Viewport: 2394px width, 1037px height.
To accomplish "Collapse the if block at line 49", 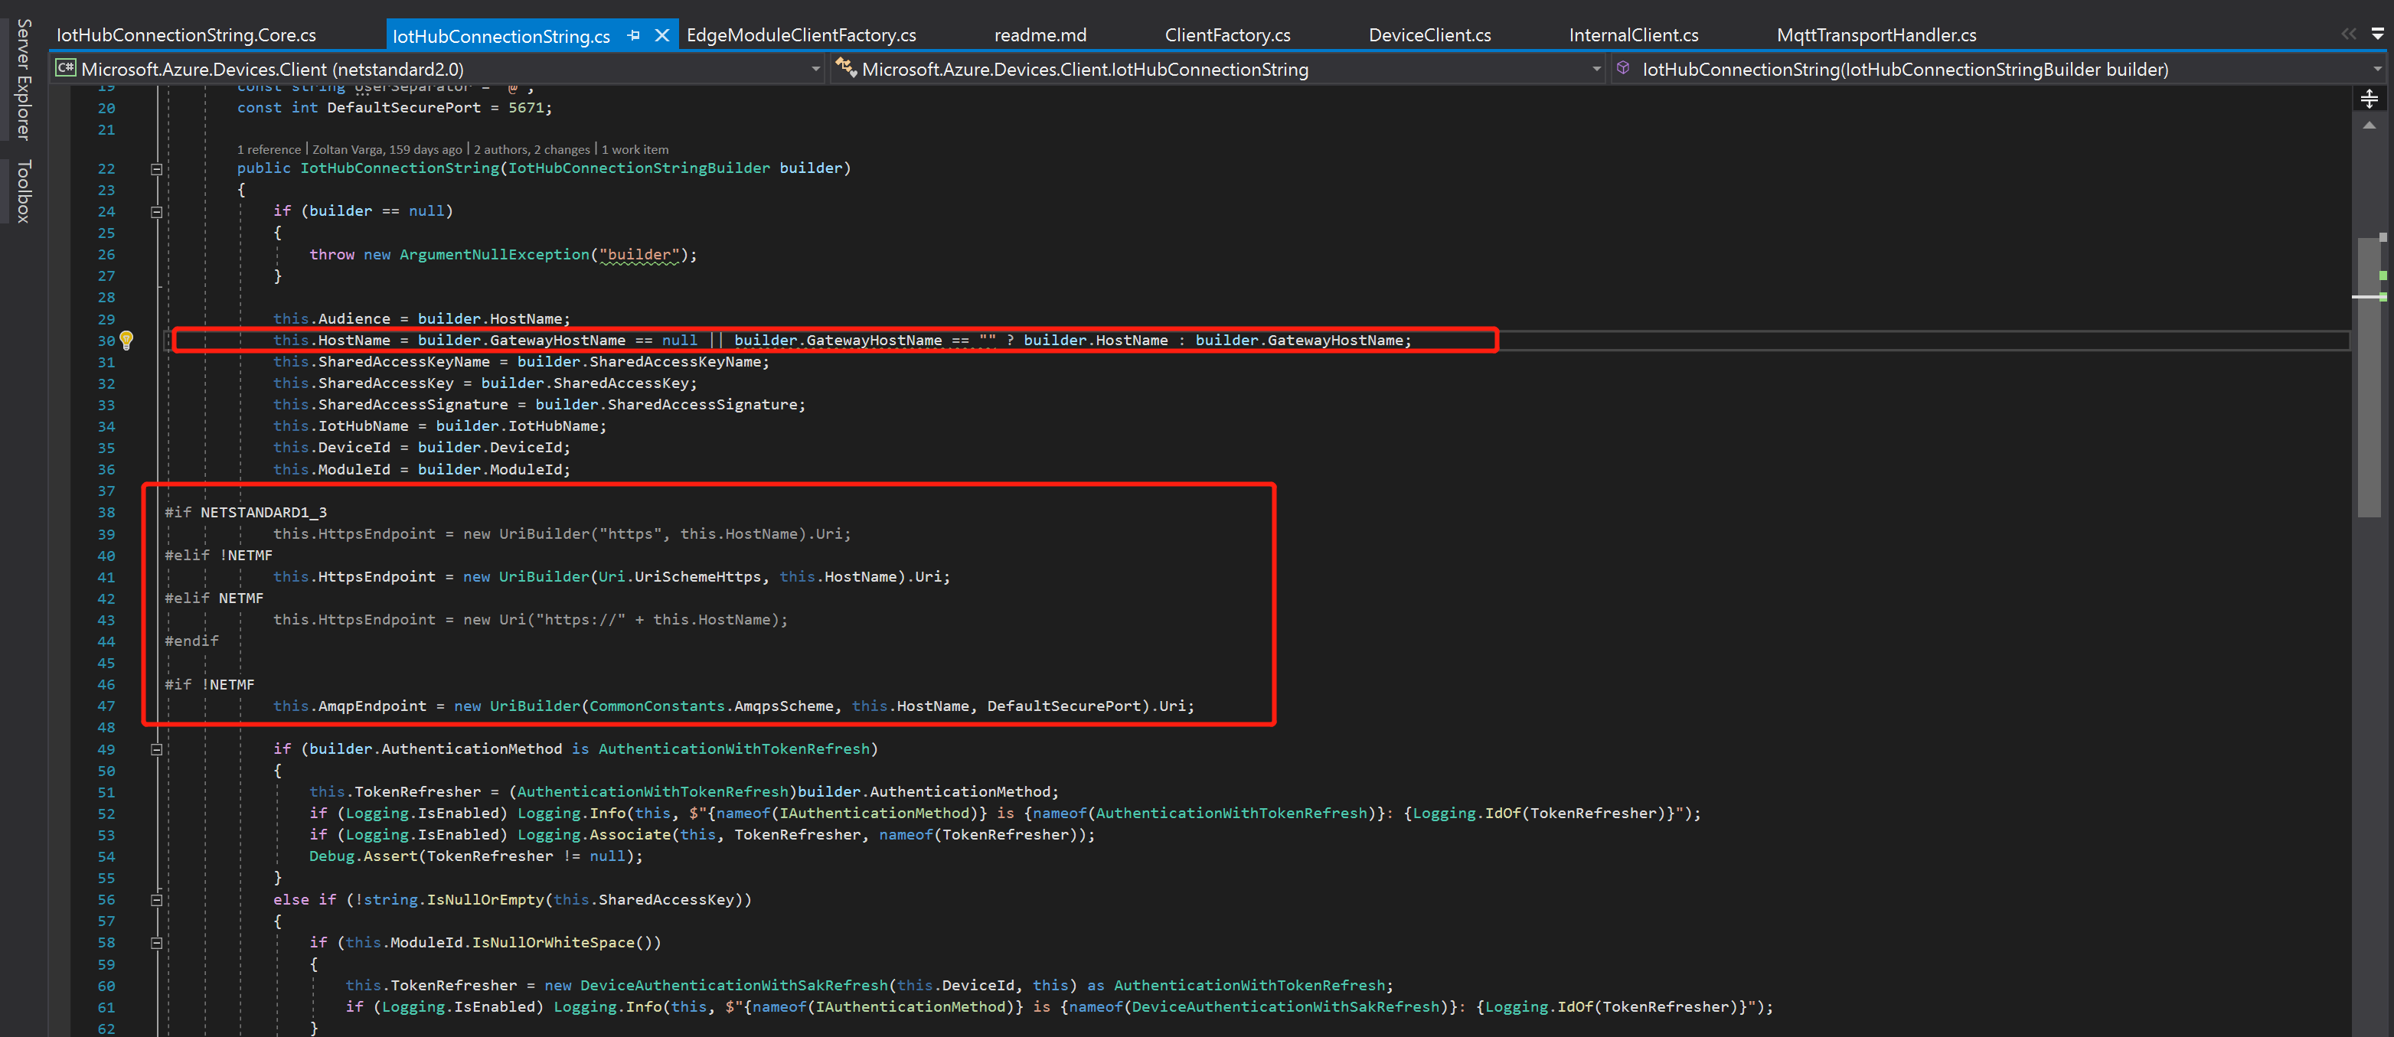I will point(156,749).
